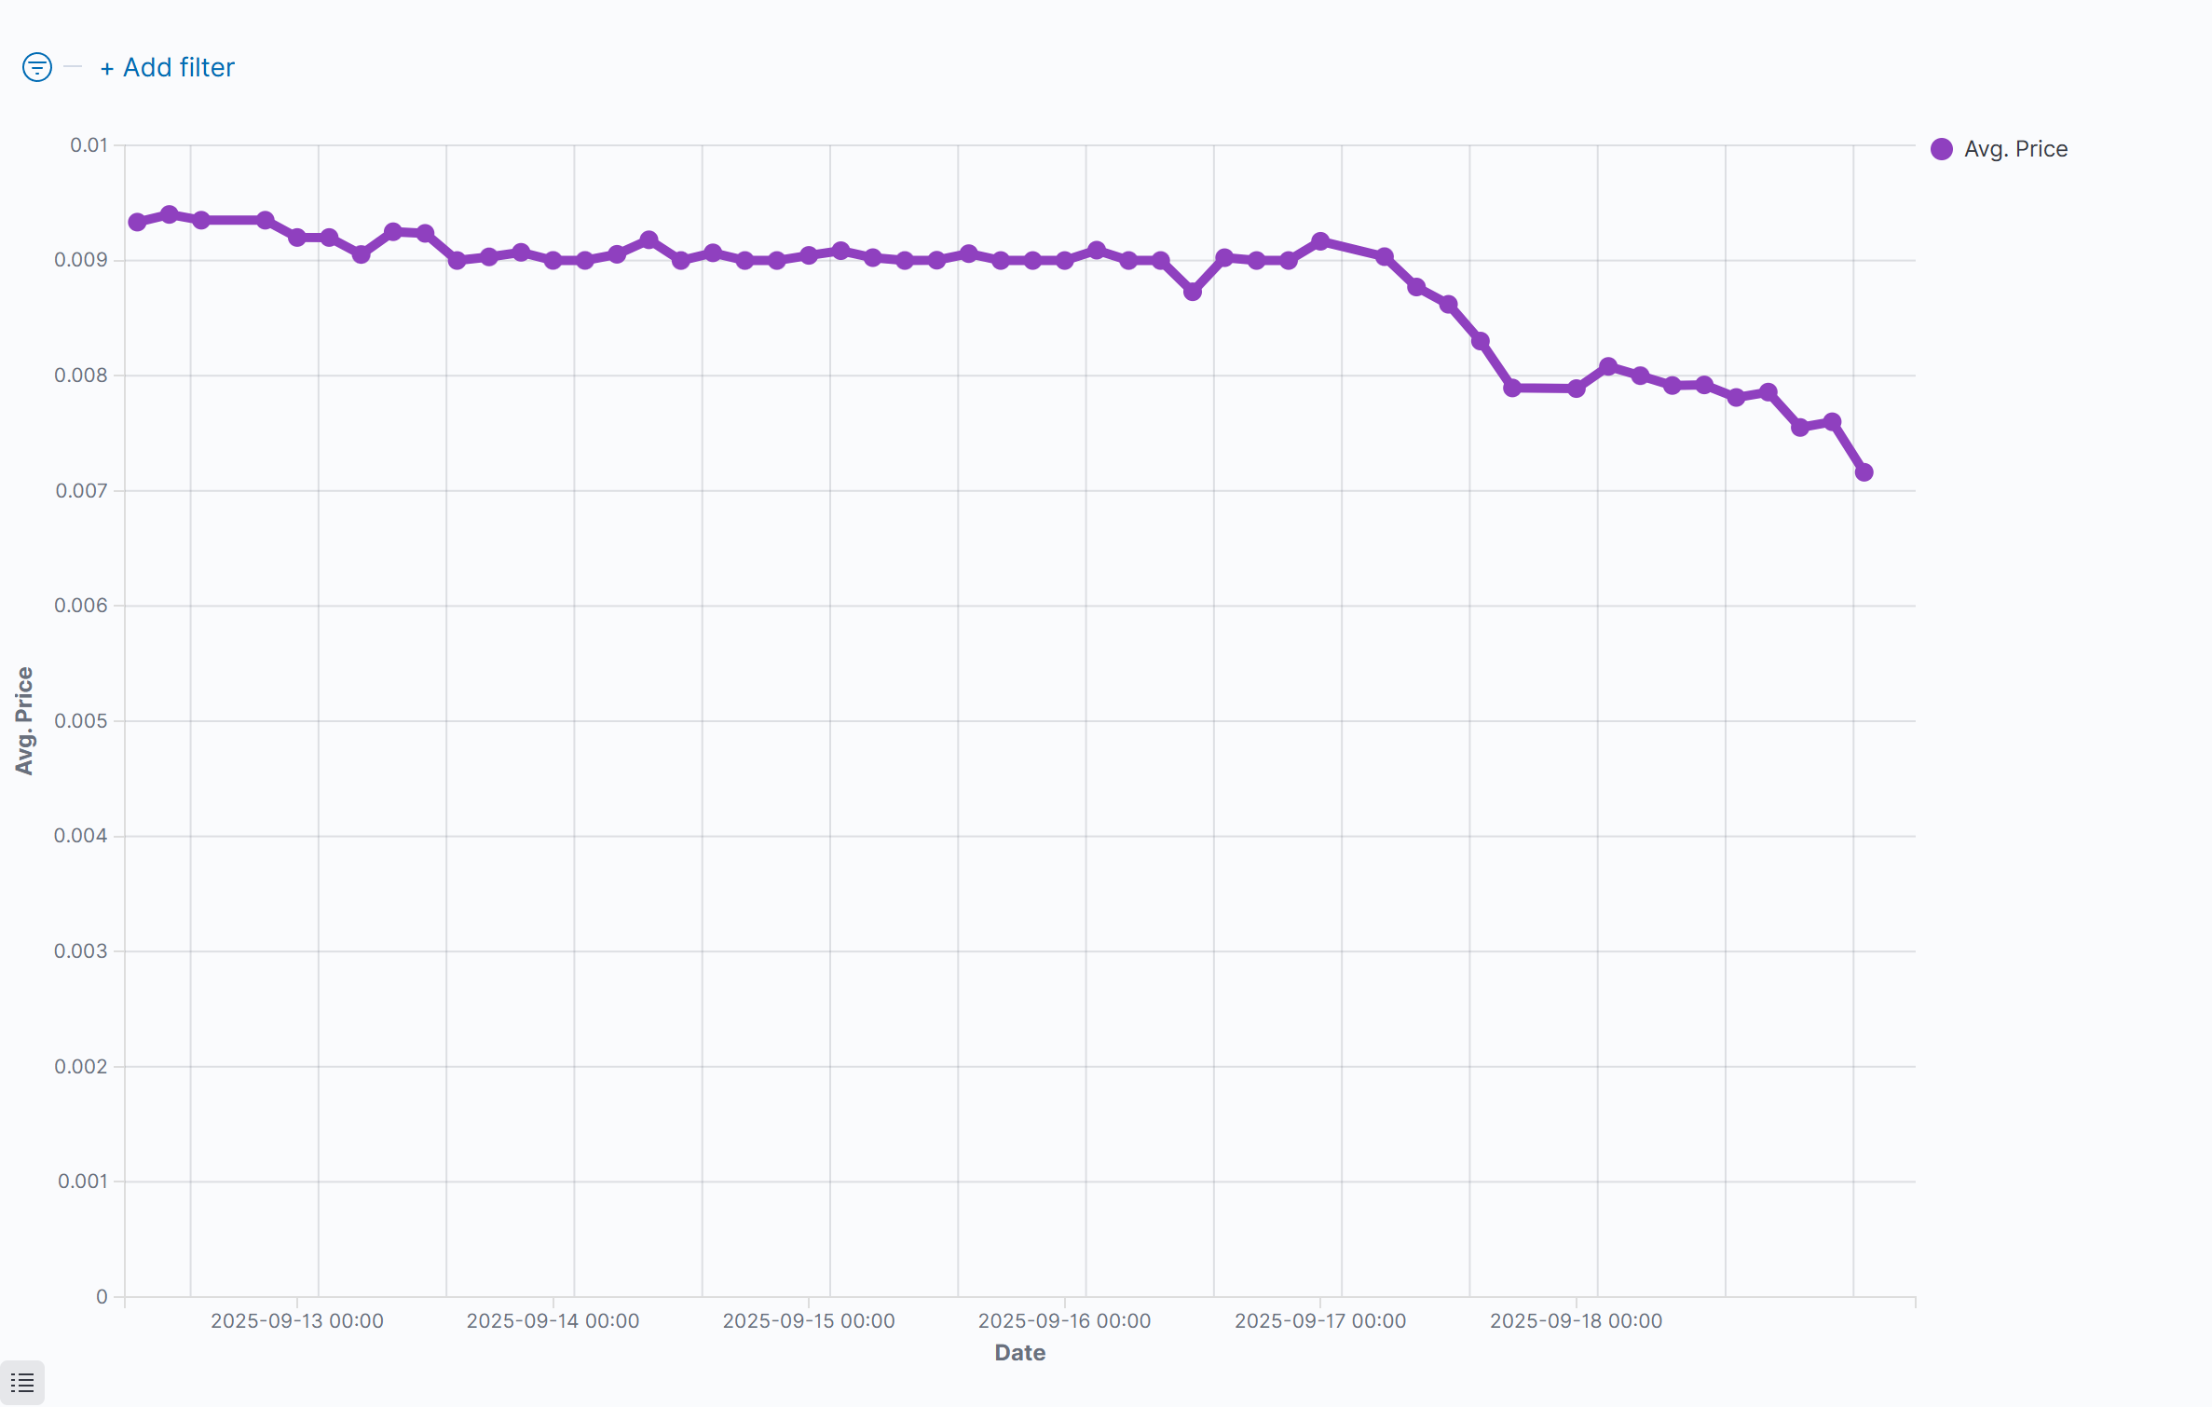Click the 2025-09-14 00:00 x-axis label
Screen dimensions: 2212x1407
click(553, 1320)
